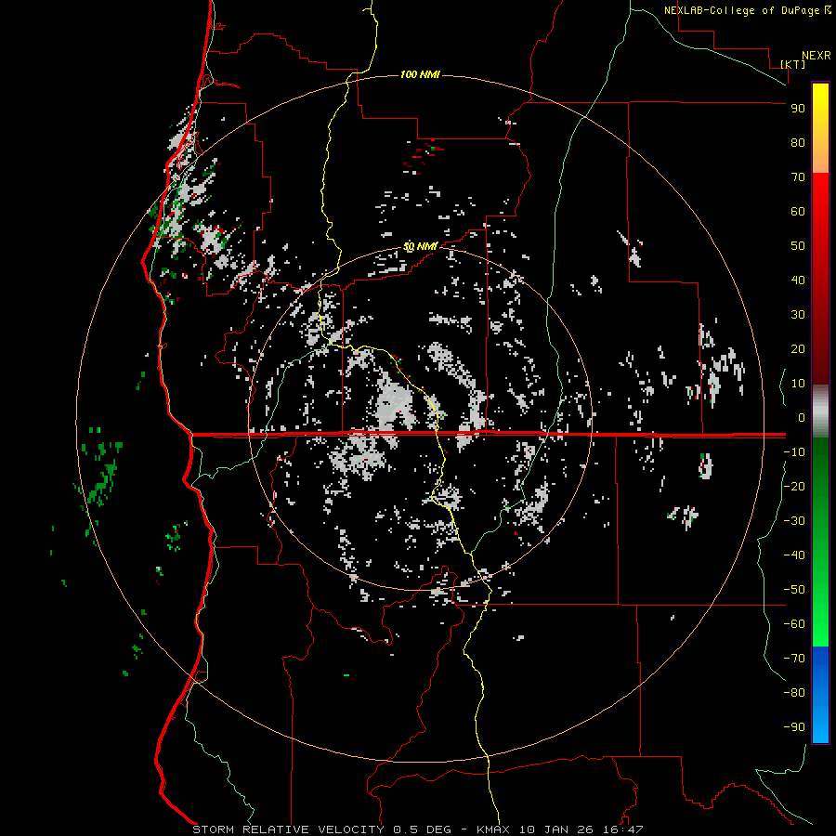Select the 10 value on velocity scale
Screen dimensions: 836x836
798,384
